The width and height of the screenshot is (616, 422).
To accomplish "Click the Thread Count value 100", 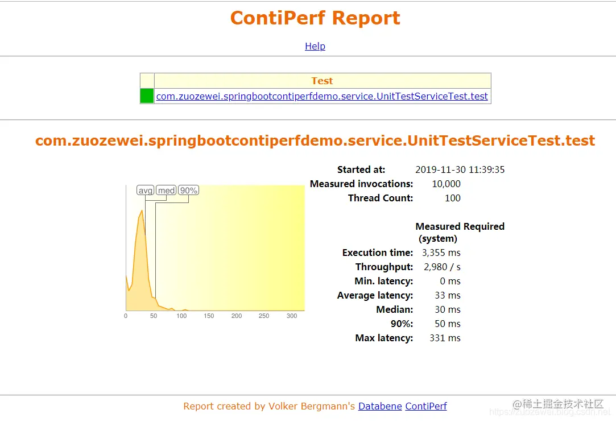I will point(453,198).
